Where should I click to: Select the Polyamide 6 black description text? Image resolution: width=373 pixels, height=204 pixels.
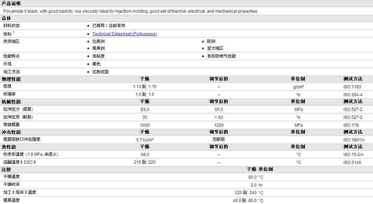(x=130, y=11)
